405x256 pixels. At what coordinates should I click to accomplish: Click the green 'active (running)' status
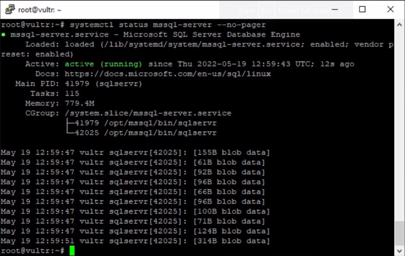click(x=103, y=64)
